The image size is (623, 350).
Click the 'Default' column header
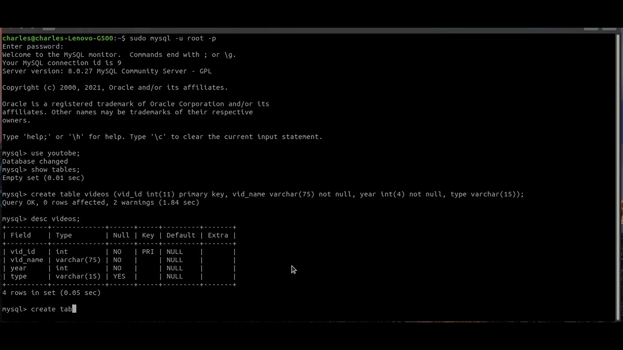pyautogui.click(x=181, y=235)
